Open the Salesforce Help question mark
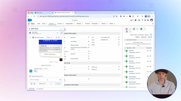The height and width of the screenshot is (101, 181). point(142,20)
